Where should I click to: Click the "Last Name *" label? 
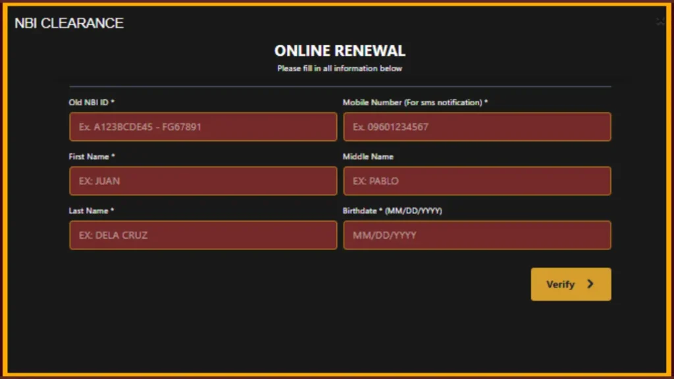tap(91, 211)
